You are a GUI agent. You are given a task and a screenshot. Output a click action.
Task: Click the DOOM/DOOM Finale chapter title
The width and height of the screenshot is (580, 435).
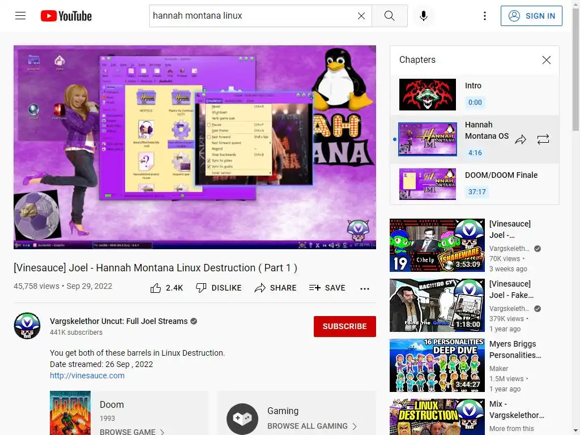(x=501, y=175)
